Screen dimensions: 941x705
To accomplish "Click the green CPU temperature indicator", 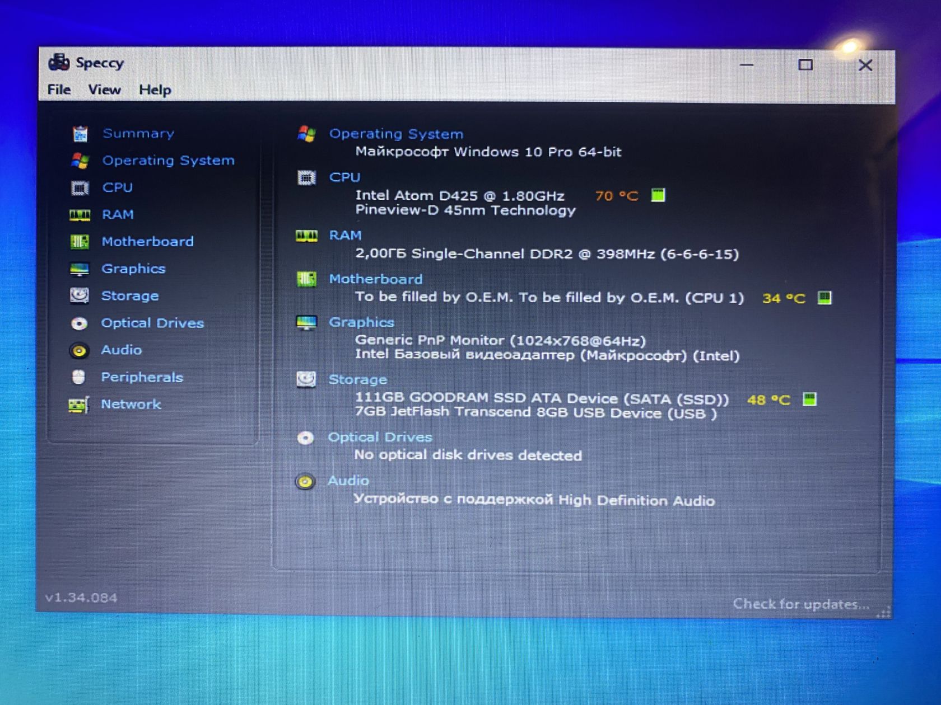I will [x=658, y=195].
